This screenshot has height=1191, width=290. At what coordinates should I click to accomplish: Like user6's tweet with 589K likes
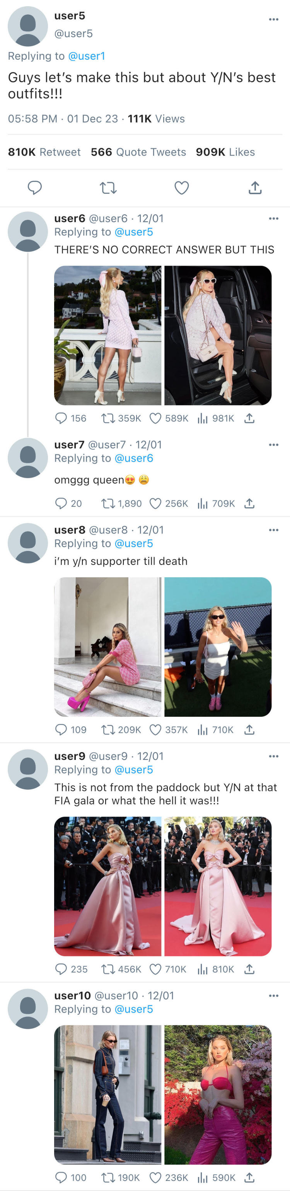156,418
